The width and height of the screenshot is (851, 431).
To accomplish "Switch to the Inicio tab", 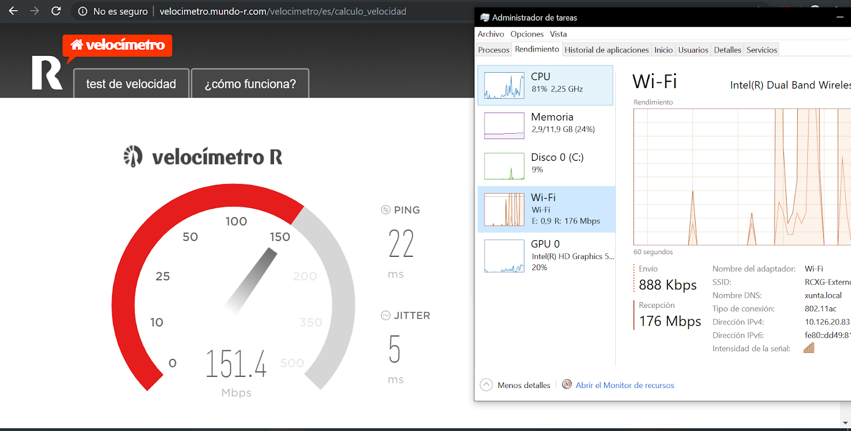I will pyautogui.click(x=664, y=50).
